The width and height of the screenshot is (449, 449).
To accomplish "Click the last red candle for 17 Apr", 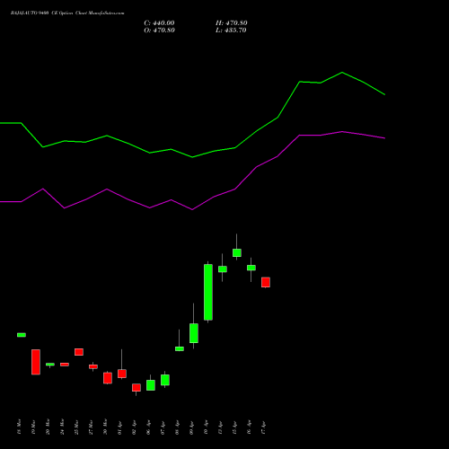I will [266, 282].
